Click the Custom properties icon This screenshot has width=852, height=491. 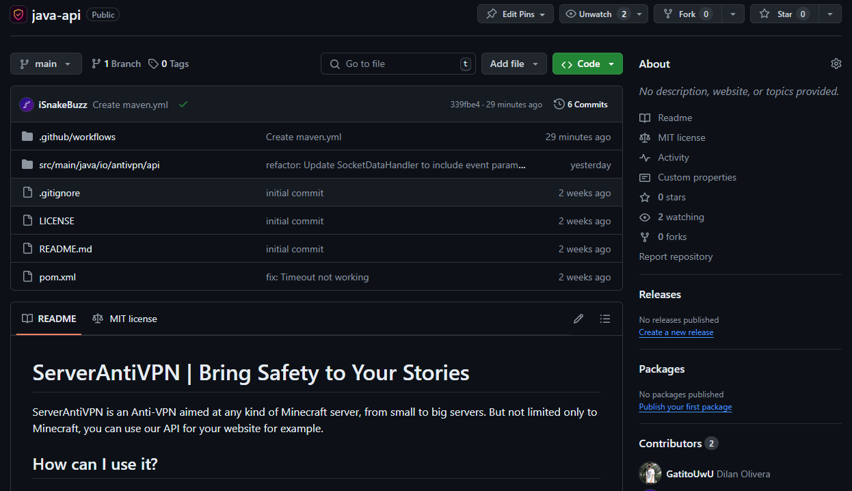pyautogui.click(x=644, y=177)
